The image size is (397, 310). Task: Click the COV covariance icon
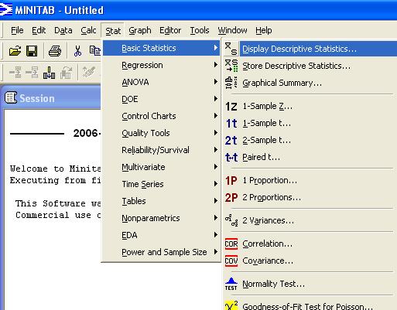[231, 261]
